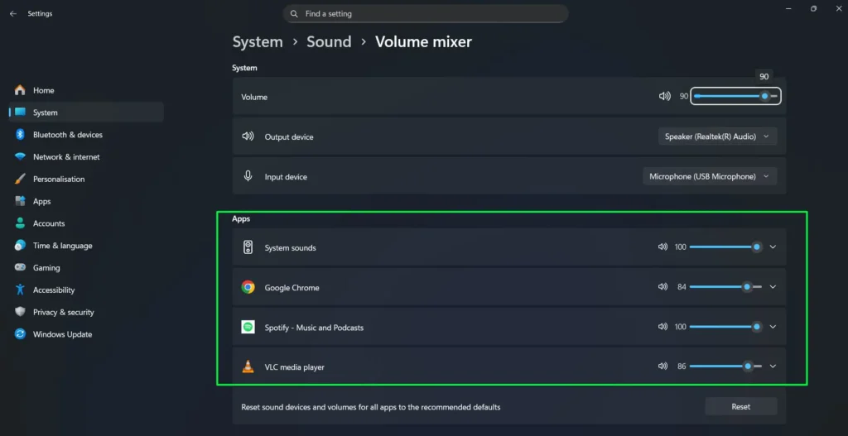Open Privacy & security settings
Image resolution: width=848 pixels, height=436 pixels.
pyautogui.click(x=86, y=312)
